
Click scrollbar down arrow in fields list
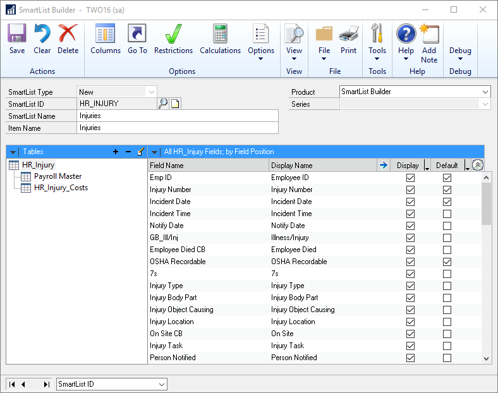tap(486, 359)
